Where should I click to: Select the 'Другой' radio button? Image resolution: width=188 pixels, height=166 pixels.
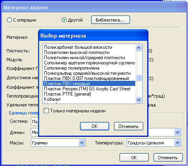[64, 20]
